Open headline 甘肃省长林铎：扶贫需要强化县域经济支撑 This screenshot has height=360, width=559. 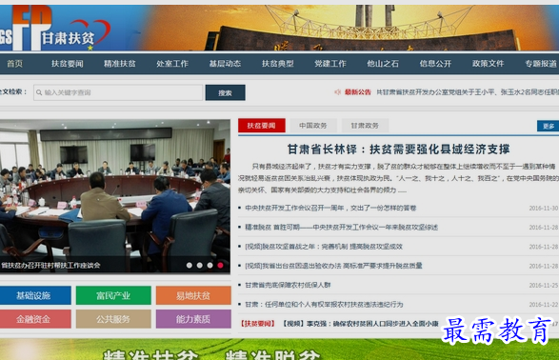[399, 150]
